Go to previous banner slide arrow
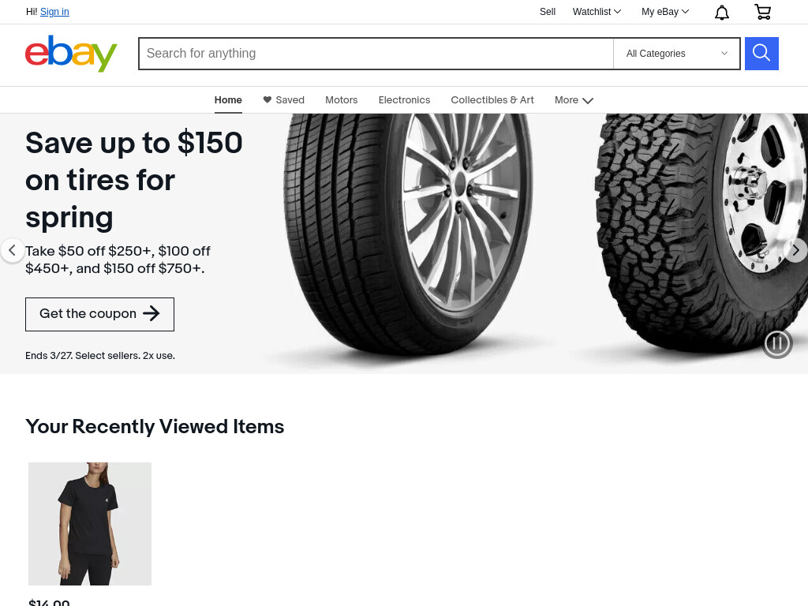808x606 pixels. click(12, 250)
